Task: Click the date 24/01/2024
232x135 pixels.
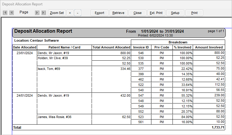Action: (x=25, y=95)
